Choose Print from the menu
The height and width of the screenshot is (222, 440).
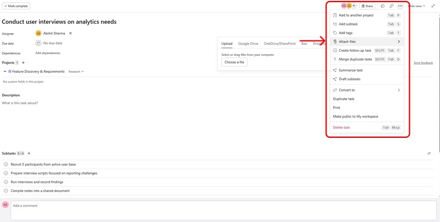367,108
